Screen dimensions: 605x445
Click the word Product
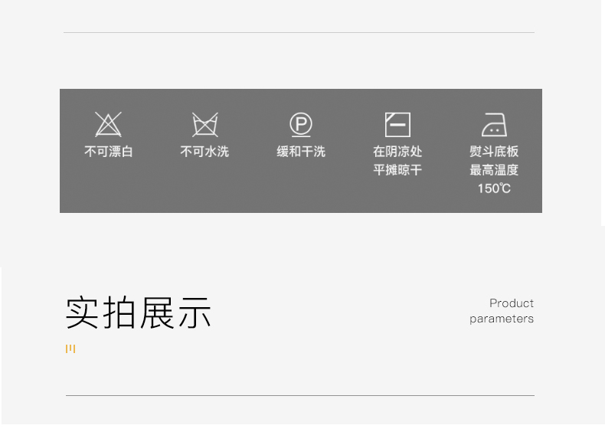[512, 303]
